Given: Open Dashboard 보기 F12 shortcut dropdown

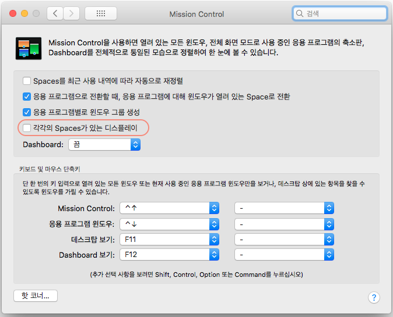Looking at the screenshot, I should click(x=170, y=255).
